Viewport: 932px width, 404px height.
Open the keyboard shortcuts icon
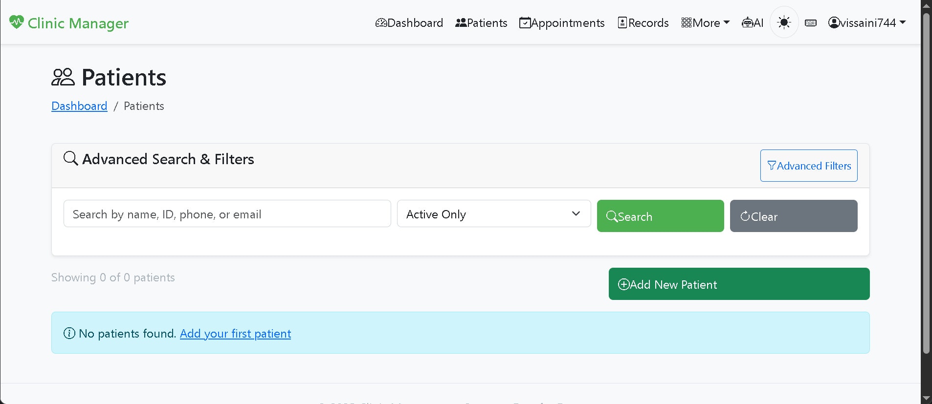click(811, 23)
